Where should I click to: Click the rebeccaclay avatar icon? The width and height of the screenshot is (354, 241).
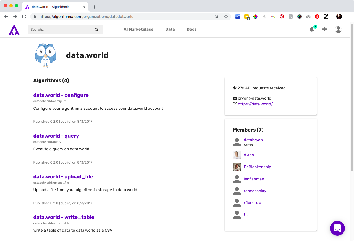coord(237,191)
